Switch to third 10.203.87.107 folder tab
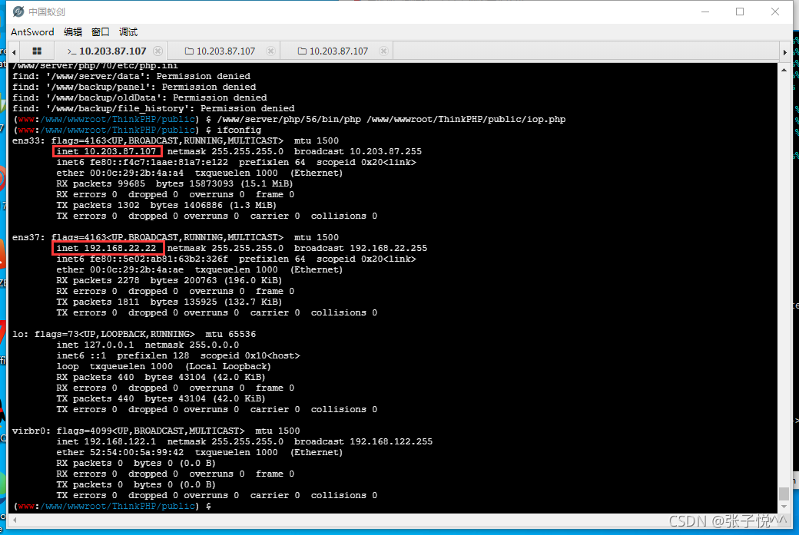 (x=338, y=51)
